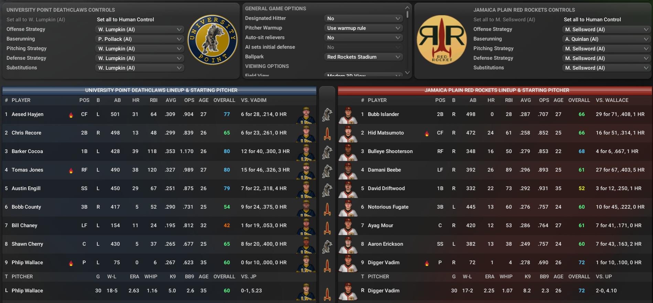
Task: Click the hot streak flame beside Aesed Hayjen
Action: tap(71, 115)
